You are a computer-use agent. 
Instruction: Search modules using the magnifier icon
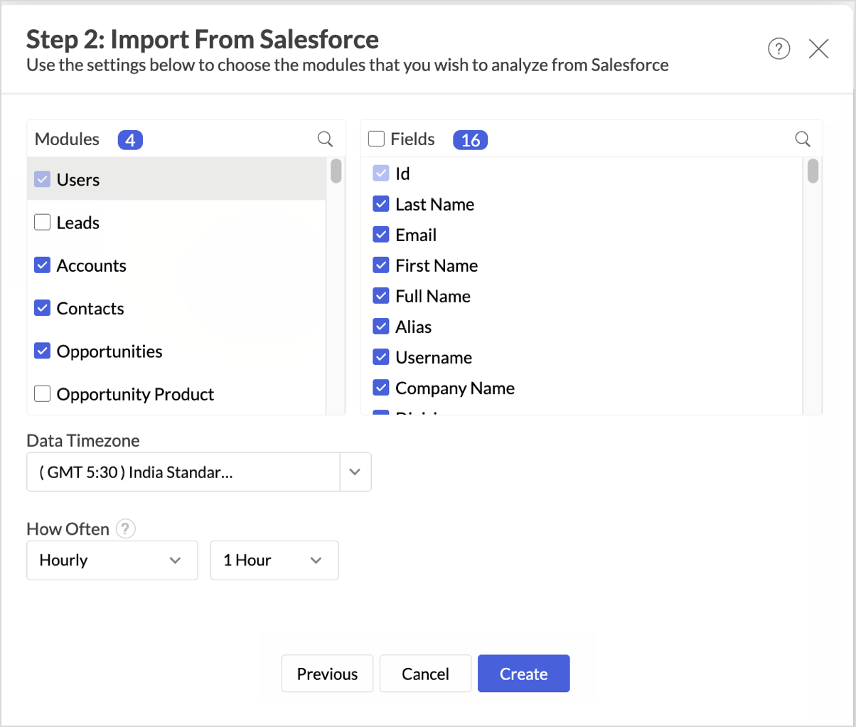pyautogui.click(x=325, y=139)
